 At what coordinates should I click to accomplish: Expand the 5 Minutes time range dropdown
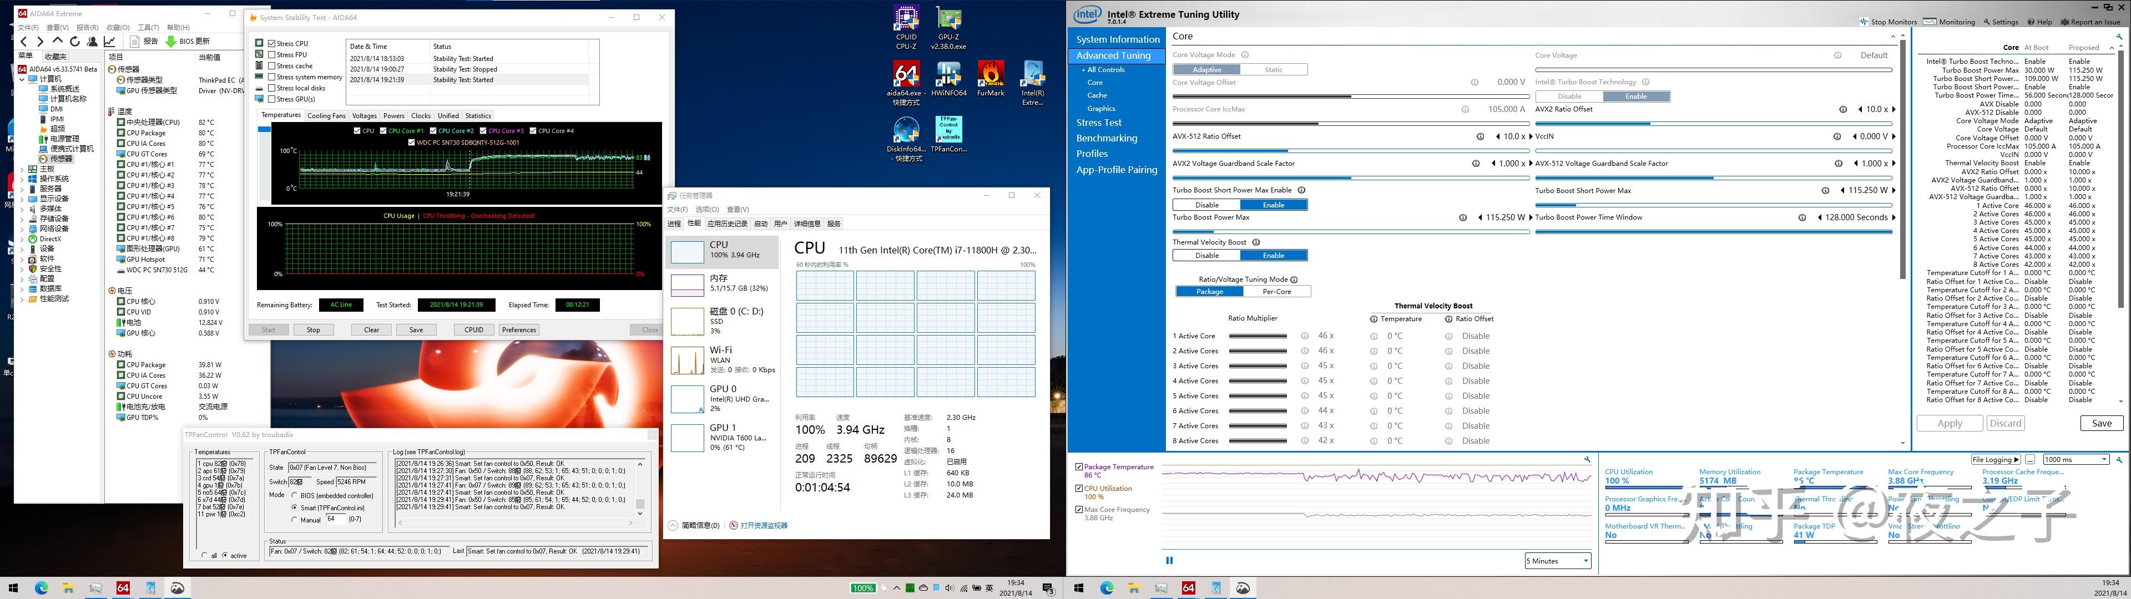coord(1558,561)
